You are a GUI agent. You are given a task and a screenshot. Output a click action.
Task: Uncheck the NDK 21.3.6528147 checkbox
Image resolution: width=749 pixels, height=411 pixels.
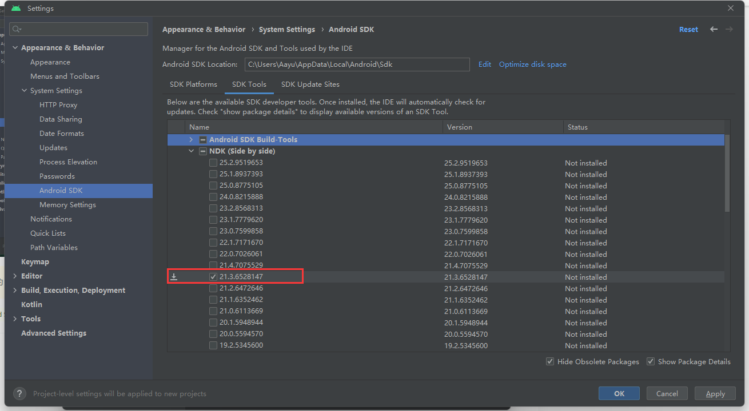213,277
